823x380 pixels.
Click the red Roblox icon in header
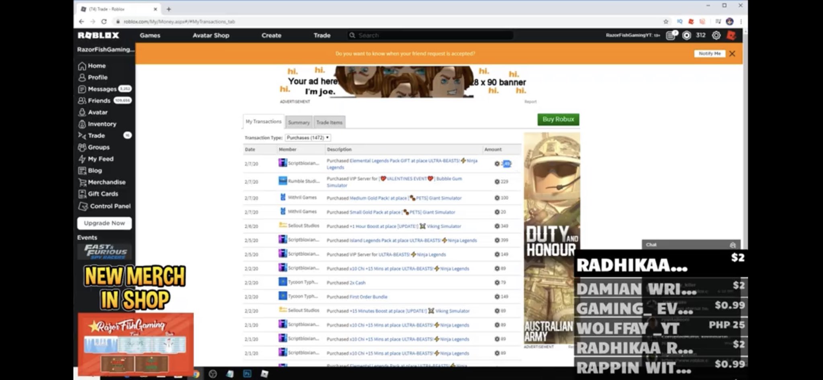[731, 35]
